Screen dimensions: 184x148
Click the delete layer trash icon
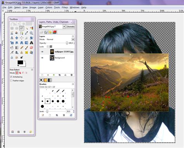(71, 75)
